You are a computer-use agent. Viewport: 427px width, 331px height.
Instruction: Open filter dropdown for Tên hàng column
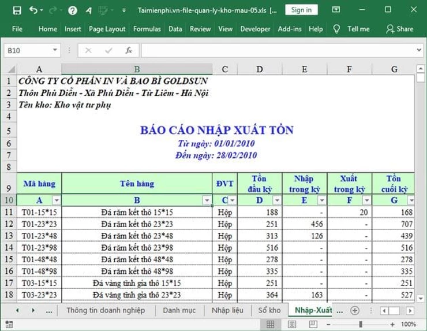point(207,200)
